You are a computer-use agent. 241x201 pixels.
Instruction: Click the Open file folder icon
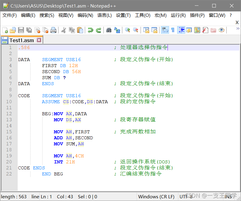(x=13, y=30)
